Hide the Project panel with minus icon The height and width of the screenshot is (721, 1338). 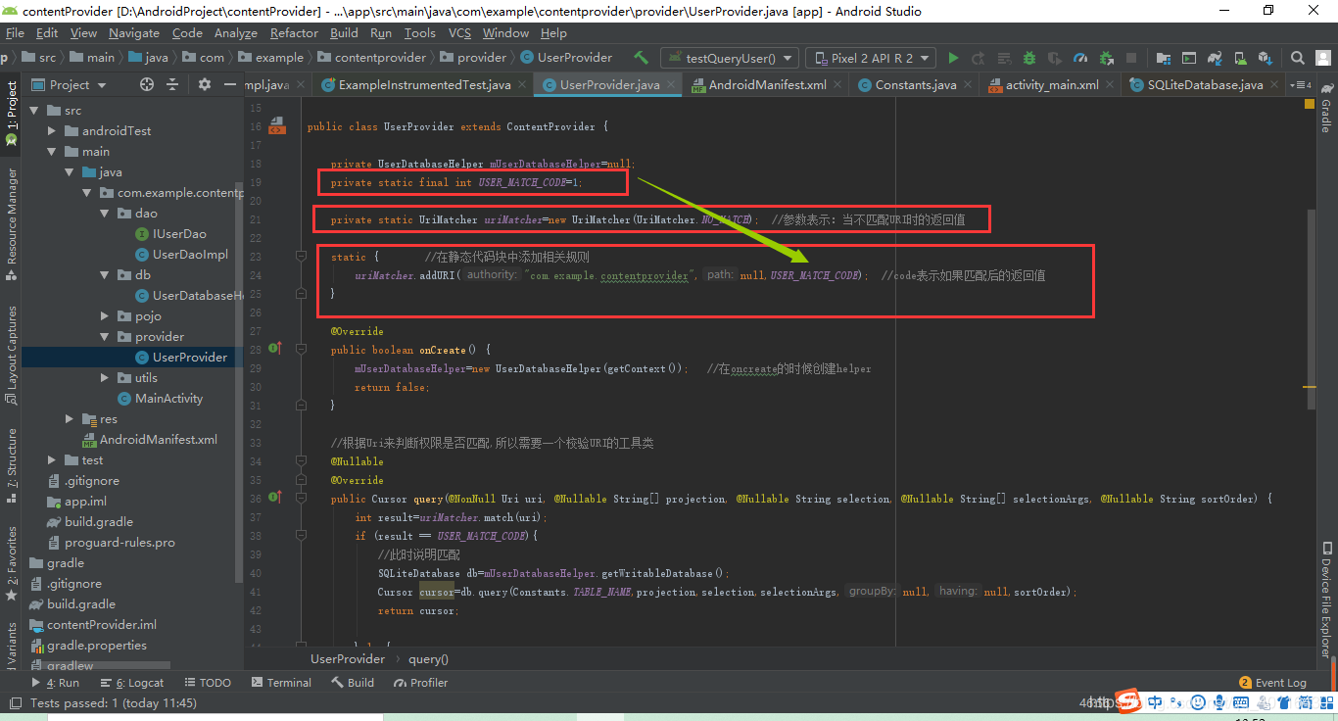[x=232, y=85]
